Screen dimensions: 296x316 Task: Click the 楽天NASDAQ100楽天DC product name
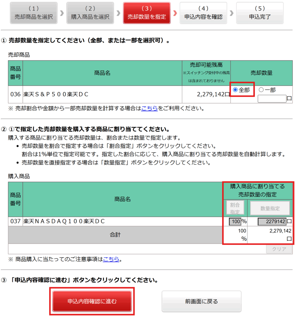point(64,221)
